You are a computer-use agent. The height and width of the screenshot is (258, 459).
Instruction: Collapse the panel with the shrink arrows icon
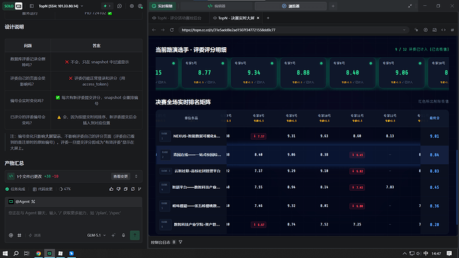point(410,6)
